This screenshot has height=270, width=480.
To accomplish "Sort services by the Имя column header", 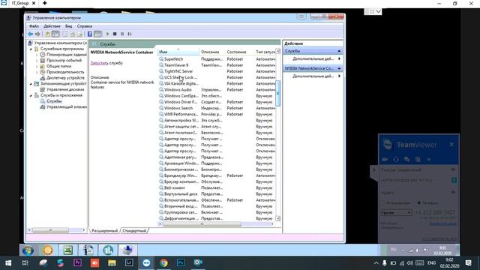I will [x=178, y=52].
